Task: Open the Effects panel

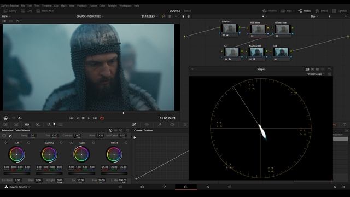Action: [322, 11]
